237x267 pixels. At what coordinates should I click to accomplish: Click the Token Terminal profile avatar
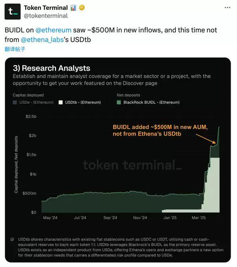[x=12, y=11]
